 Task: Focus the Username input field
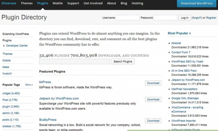coord(127,18)
